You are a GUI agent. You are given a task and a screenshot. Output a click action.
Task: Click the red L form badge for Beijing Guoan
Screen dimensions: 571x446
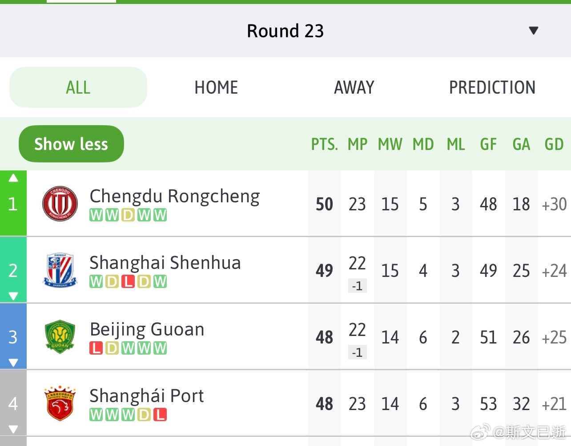click(x=96, y=348)
